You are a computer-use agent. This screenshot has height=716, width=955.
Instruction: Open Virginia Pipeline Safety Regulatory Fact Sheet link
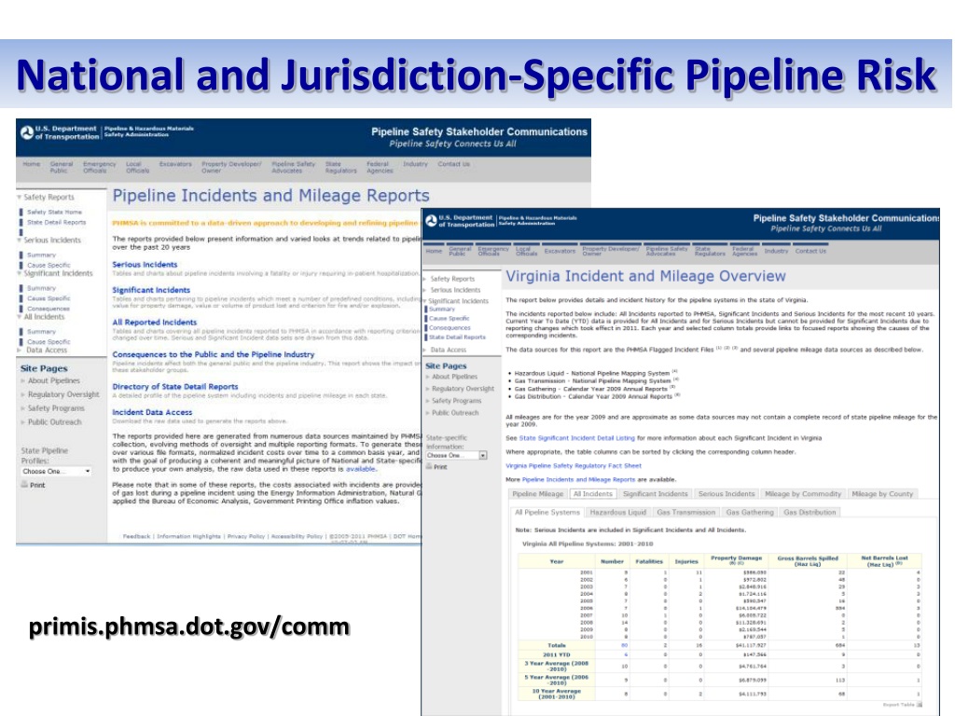coord(574,466)
